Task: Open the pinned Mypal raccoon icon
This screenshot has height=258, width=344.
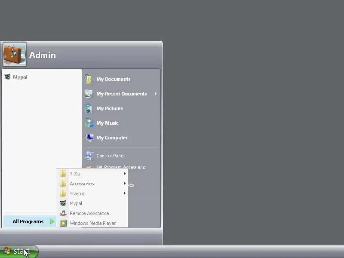Action: pos(7,77)
